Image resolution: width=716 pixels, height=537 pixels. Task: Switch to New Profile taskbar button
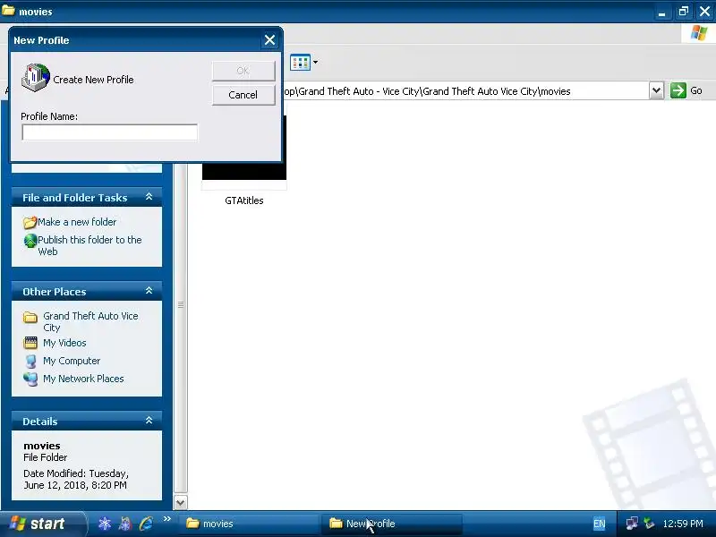click(x=393, y=524)
